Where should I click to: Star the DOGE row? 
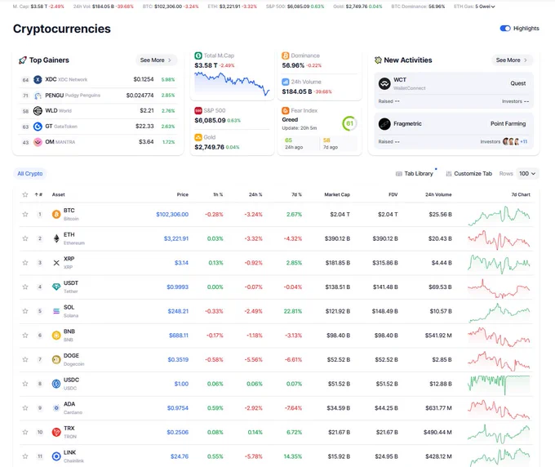(x=25, y=359)
